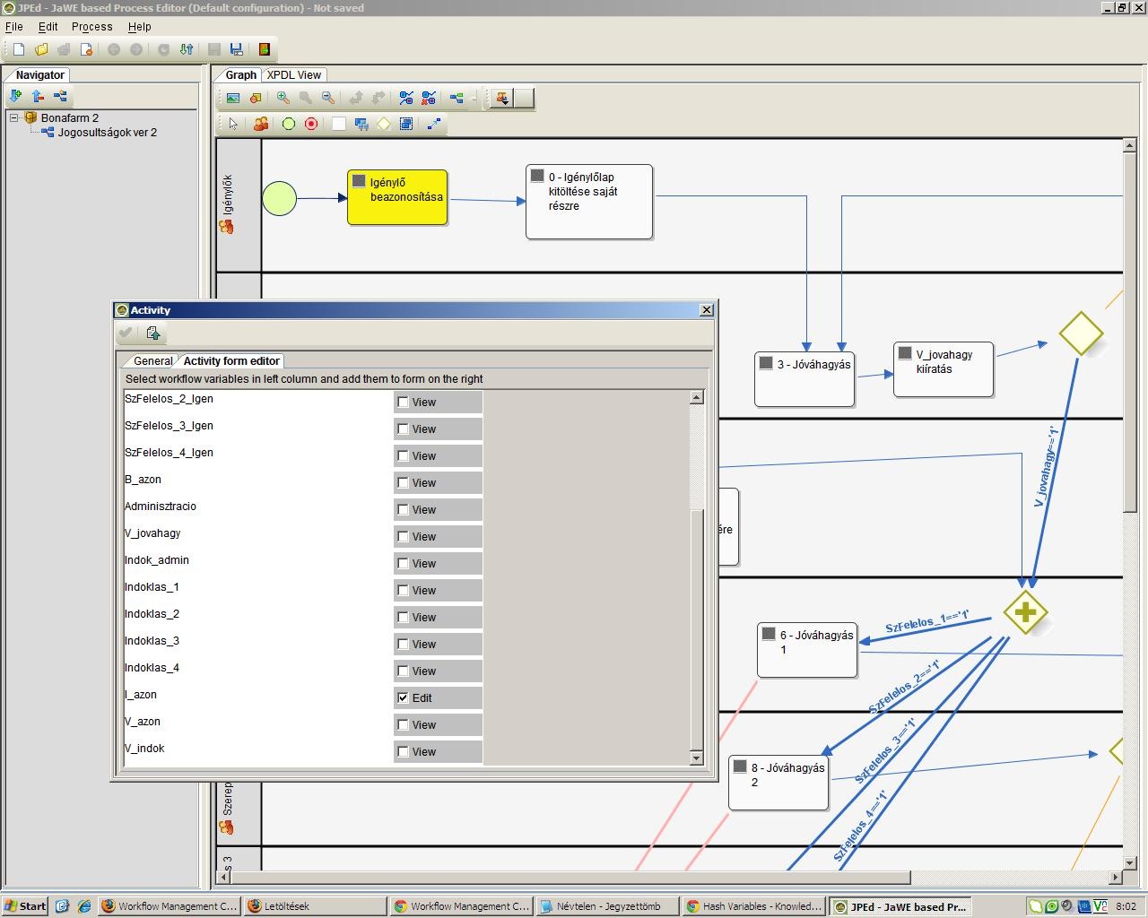Image resolution: width=1148 pixels, height=918 pixels.
Task: Collapse the Bonafarm 2 tree node
Action: coord(14,117)
